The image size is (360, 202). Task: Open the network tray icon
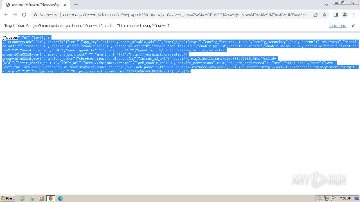(x=327, y=198)
